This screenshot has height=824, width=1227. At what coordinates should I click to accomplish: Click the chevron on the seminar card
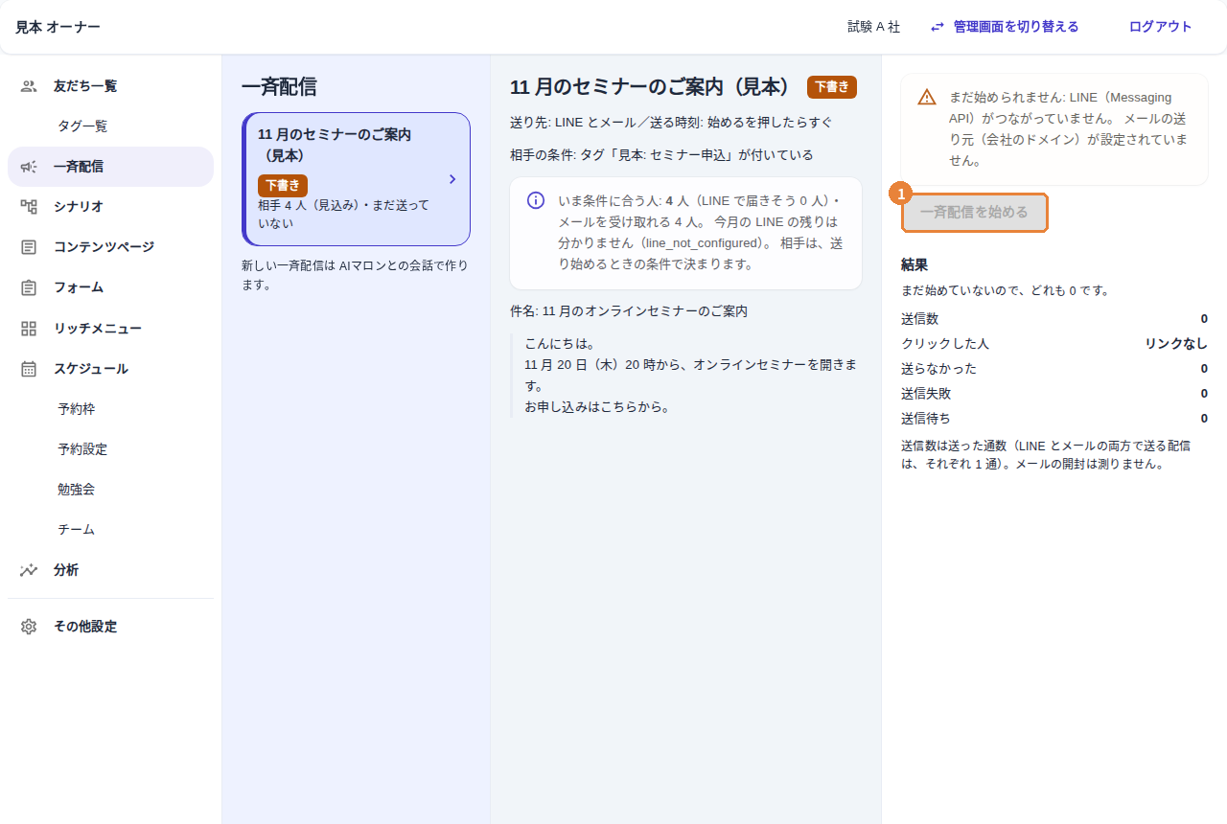[x=452, y=179]
